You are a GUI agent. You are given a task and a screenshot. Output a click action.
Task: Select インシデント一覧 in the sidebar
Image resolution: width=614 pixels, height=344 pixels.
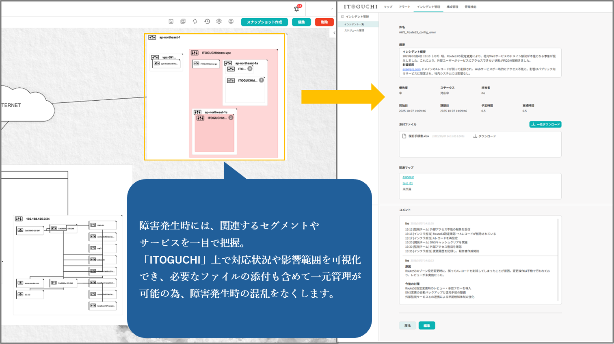[359, 24]
